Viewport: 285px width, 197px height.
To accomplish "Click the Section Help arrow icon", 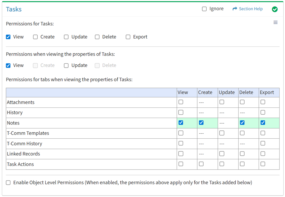I will 235,9.
